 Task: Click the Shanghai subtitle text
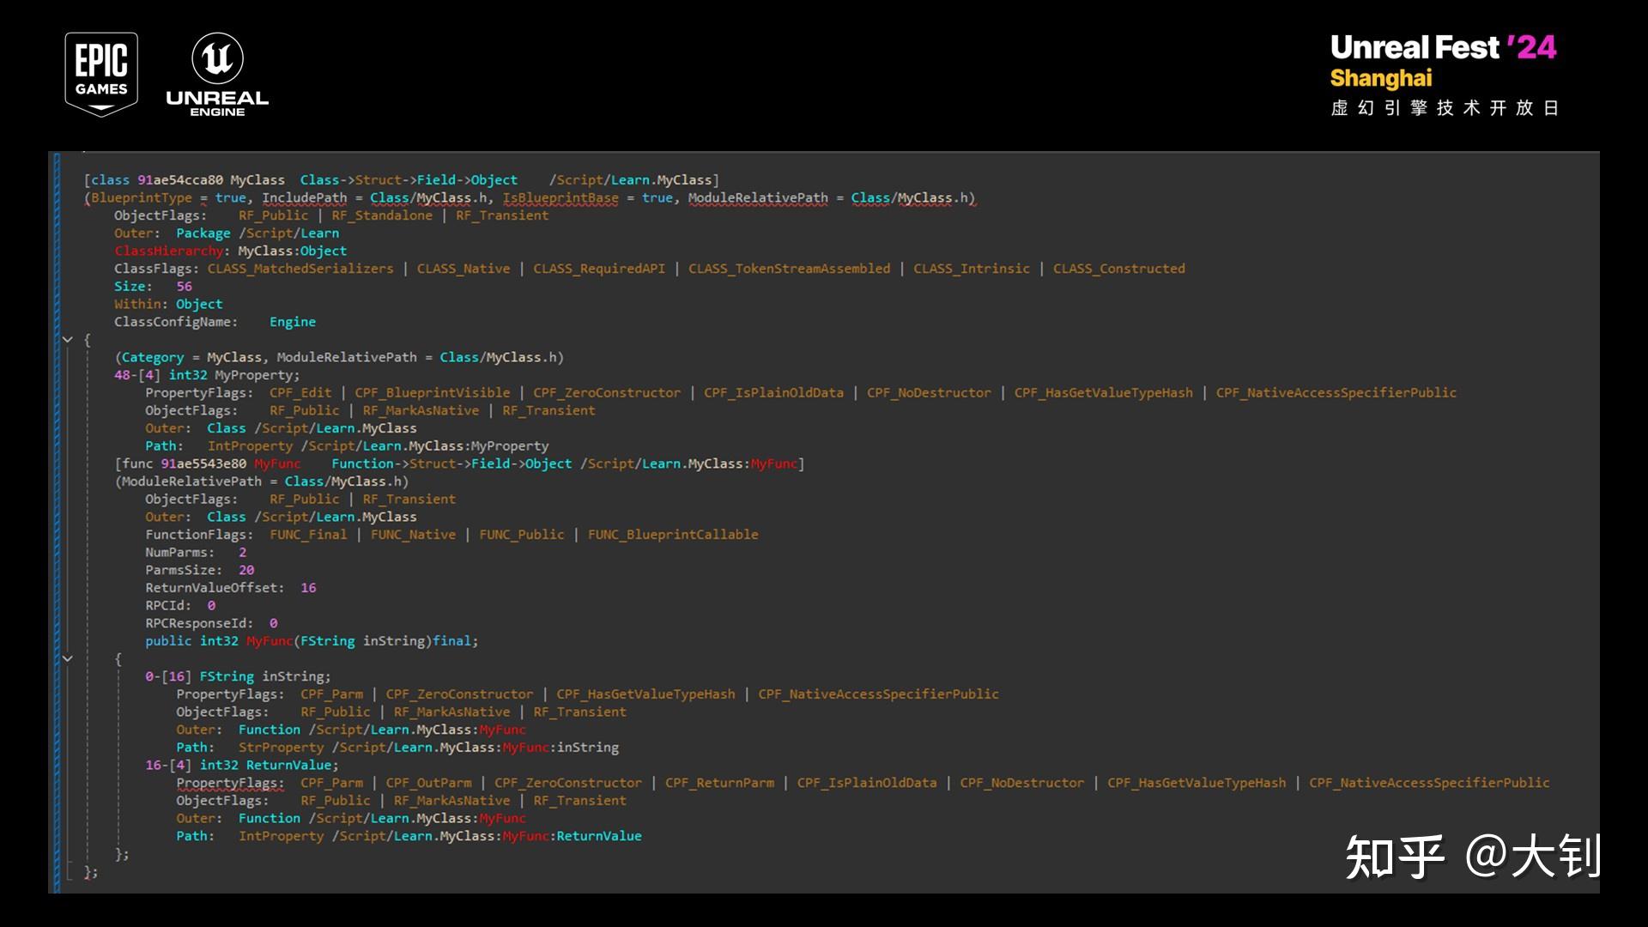[1380, 78]
